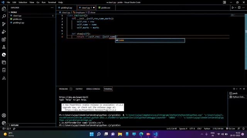Open the Accounts icon in activity bar

tap(4, 115)
